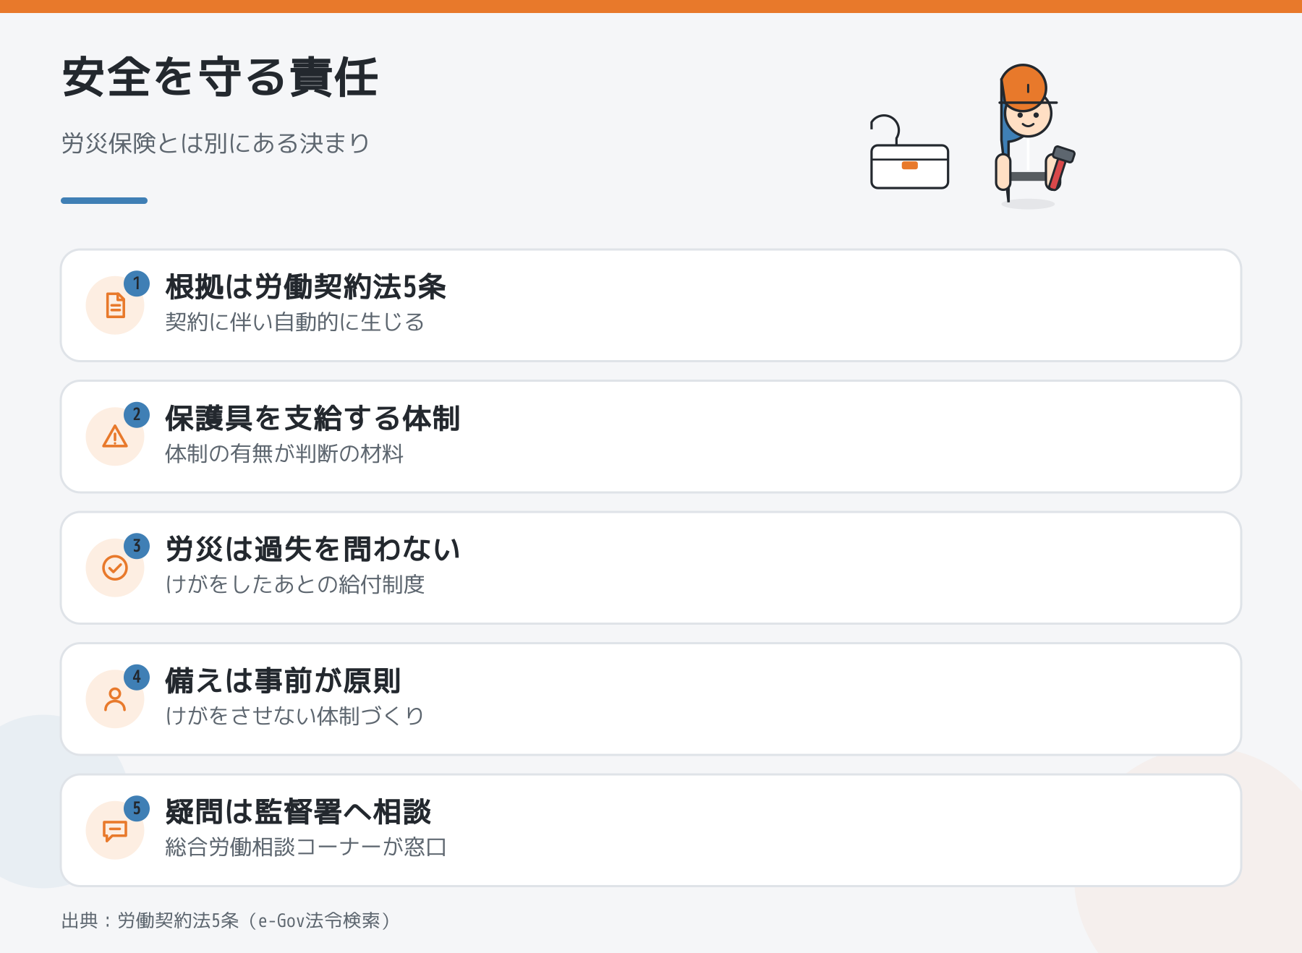Click the main title 安全を守る責任
This screenshot has height=953, width=1302.
pos(220,77)
